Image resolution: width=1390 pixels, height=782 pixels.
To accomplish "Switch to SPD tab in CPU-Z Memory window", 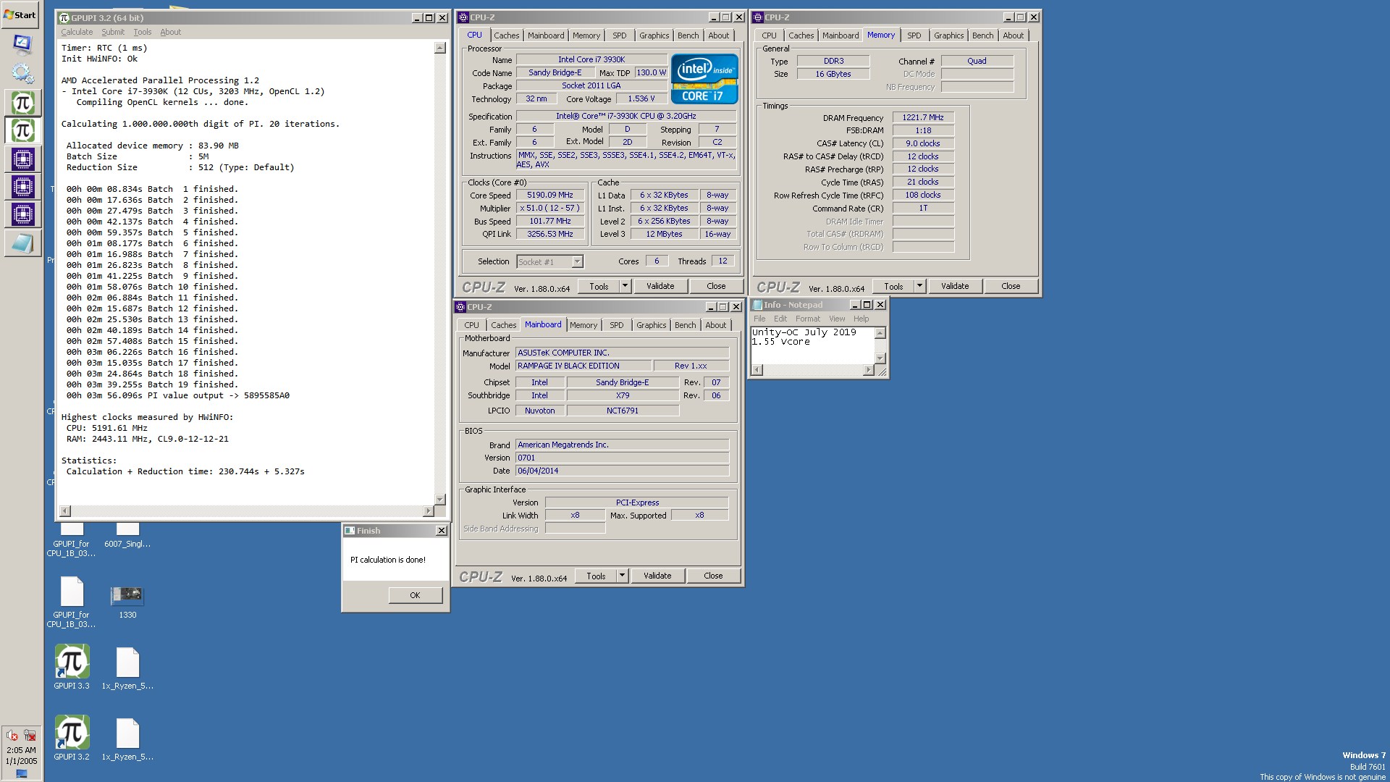I will coord(914,35).
